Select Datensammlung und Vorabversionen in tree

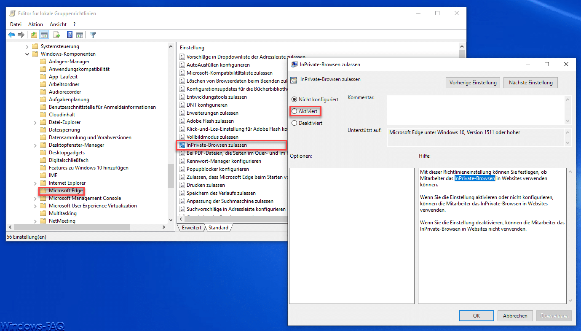pos(90,137)
